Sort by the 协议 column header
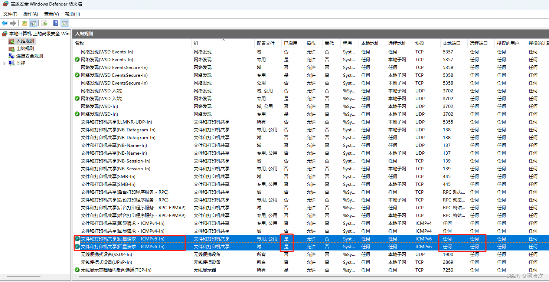 coord(420,43)
